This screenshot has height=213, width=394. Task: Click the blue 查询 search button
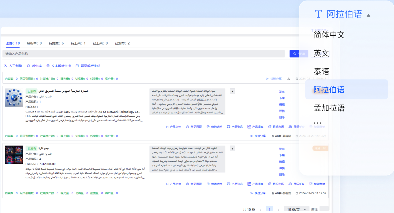(x=299, y=54)
